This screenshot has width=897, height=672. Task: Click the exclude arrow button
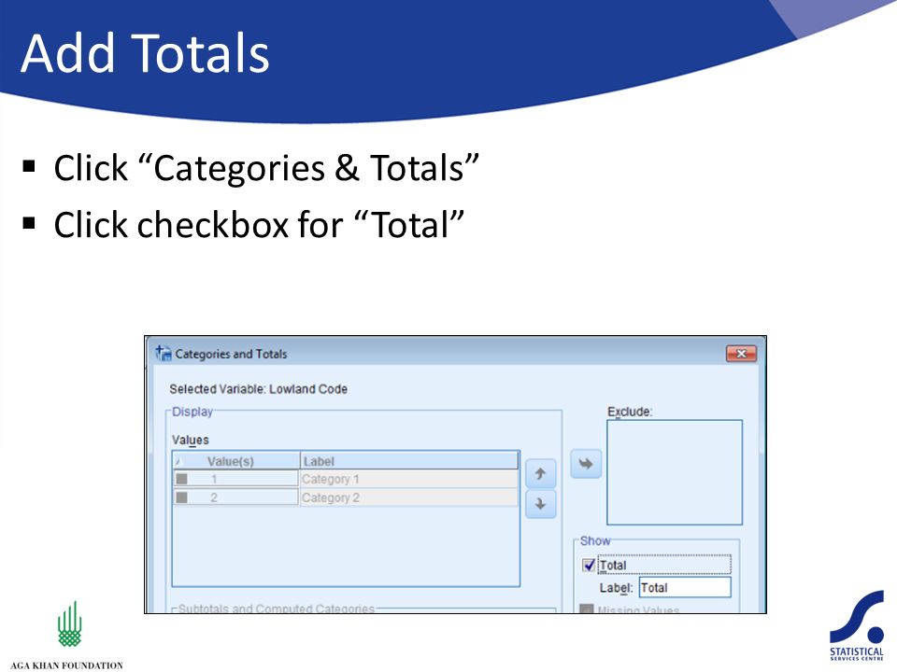point(586,464)
